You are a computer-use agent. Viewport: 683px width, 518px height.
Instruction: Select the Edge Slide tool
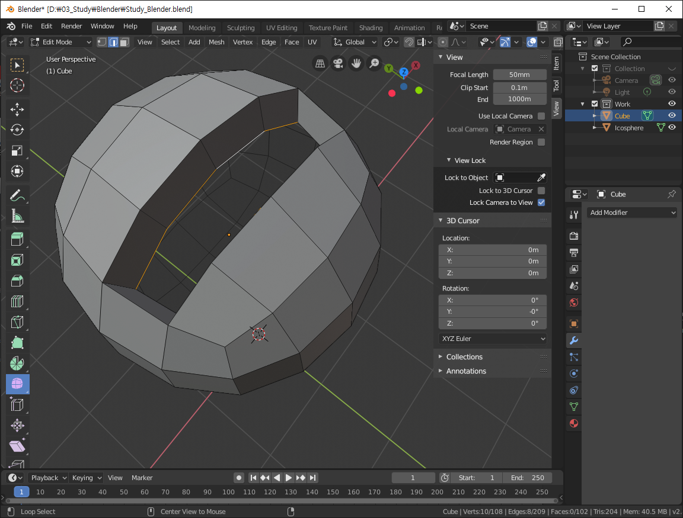click(x=17, y=404)
